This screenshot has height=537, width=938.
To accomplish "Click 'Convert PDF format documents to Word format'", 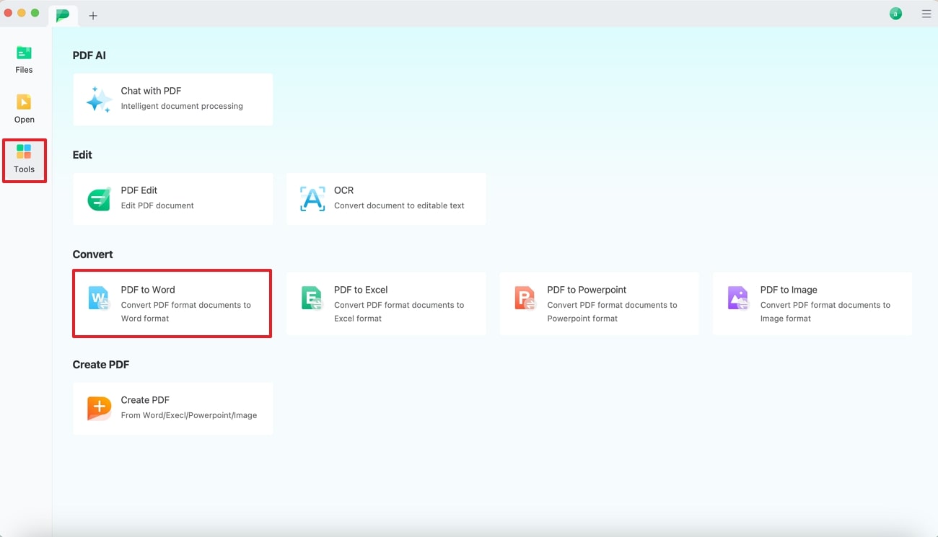I will (x=186, y=311).
